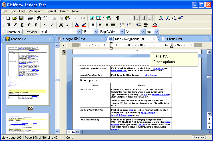The height and width of the screenshot is (141, 213).
Task: Click the Superscript icon
Action: click(x=52, y=25)
